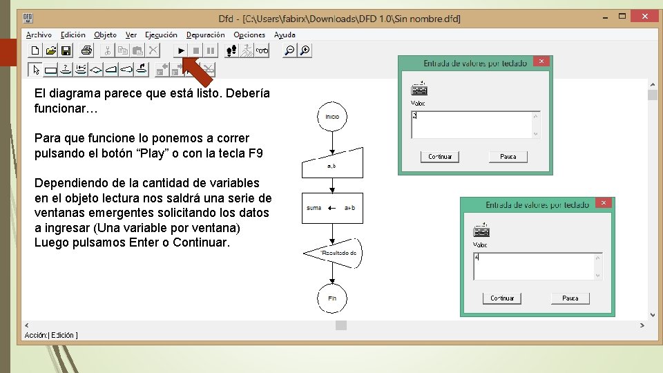Select the Resultado output block
The image size is (663, 373).
point(333,254)
